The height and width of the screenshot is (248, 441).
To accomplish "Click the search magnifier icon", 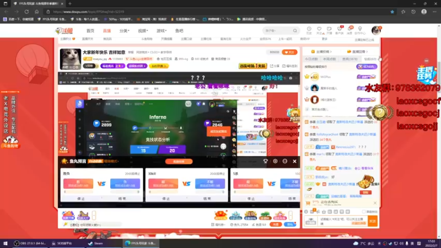I will click(295, 31).
